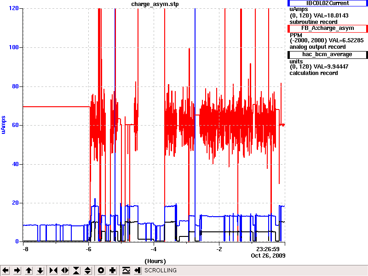Click the y-axis tick label 80
Image resolution: width=368 pixels, height=276 pixels.
pos(15,86)
